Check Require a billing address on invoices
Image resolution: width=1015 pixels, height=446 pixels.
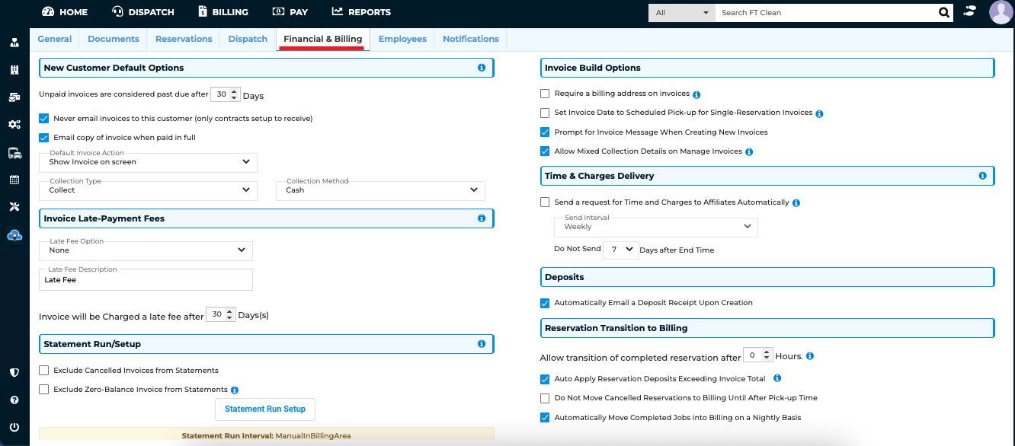(545, 94)
